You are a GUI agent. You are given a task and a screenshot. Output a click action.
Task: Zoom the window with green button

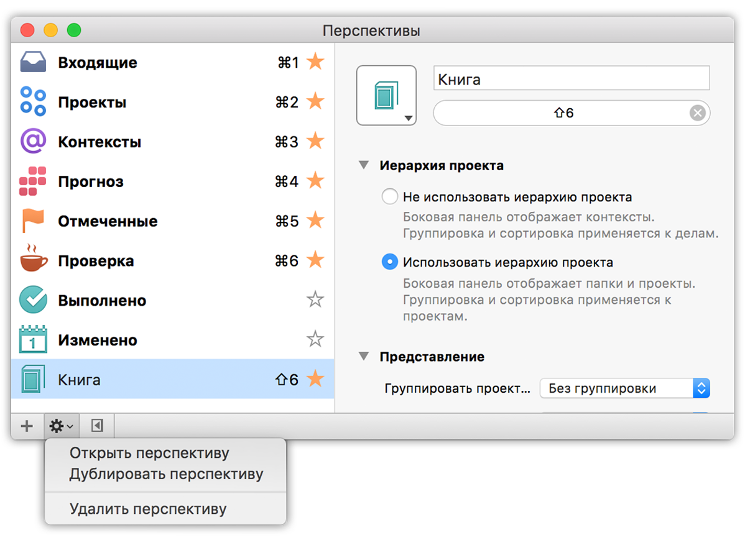(74, 30)
